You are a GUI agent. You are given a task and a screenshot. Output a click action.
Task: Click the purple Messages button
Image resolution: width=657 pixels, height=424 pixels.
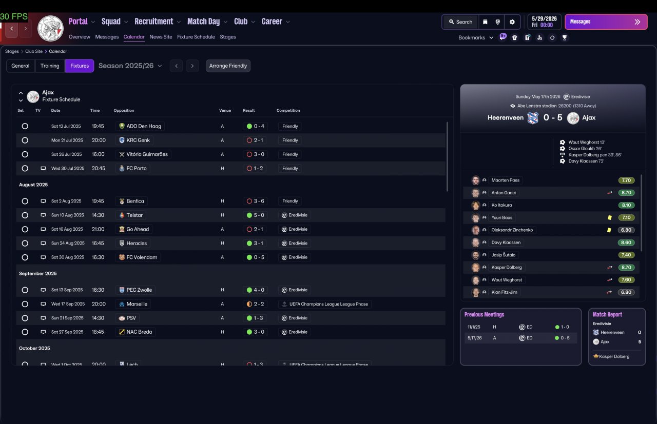pos(606,22)
